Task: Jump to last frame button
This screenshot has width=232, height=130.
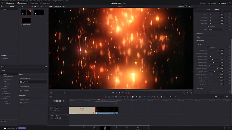Action: (126, 93)
